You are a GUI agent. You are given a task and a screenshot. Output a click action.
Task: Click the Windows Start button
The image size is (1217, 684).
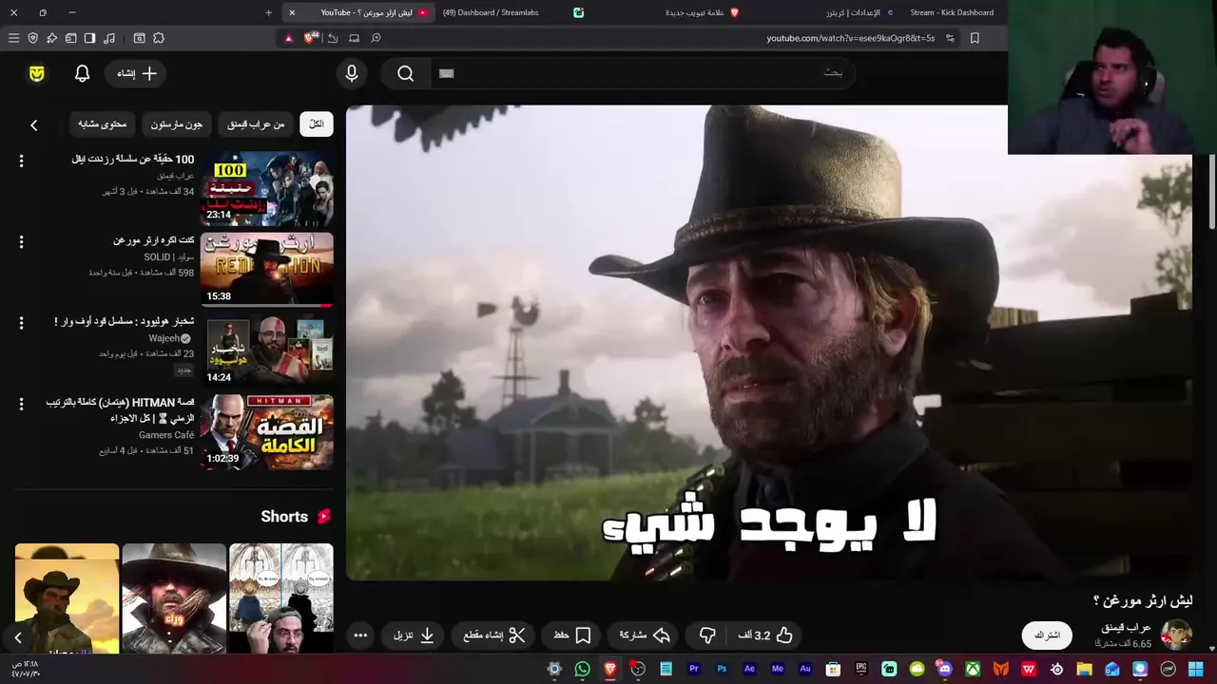click(x=1196, y=669)
